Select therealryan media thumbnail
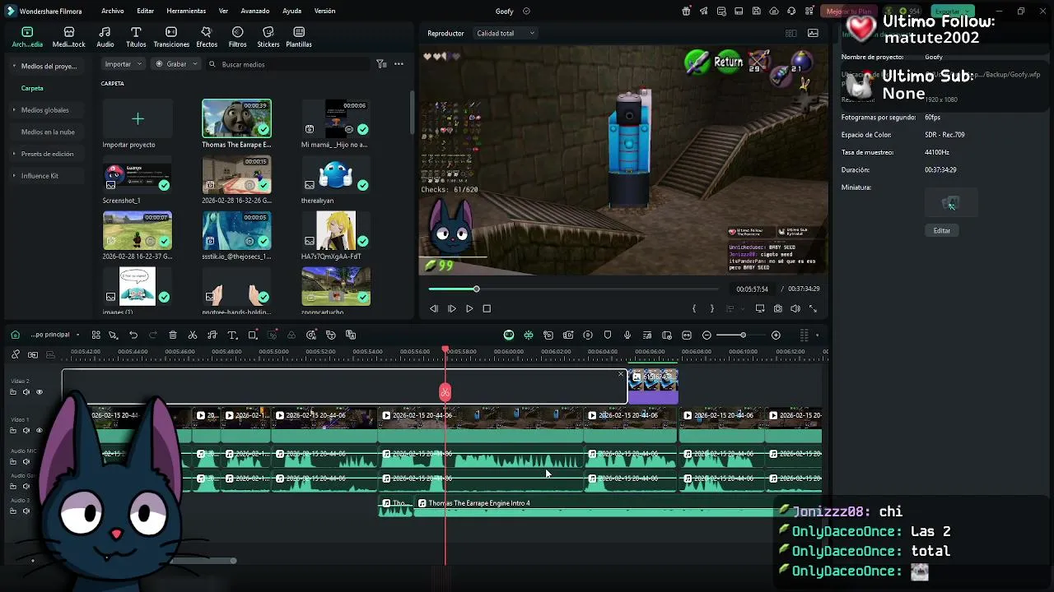 (x=336, y=175)
